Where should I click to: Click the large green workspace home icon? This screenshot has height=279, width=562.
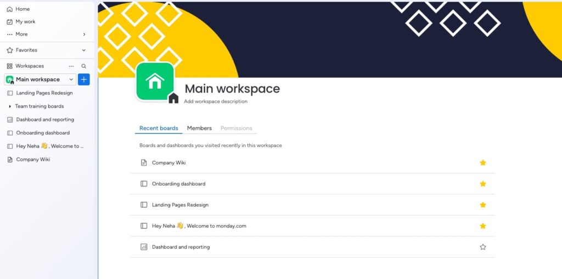(155, 81)
